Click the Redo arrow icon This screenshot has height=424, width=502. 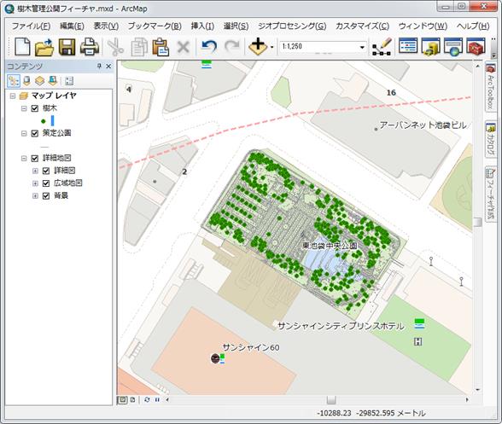coord(232,47)
